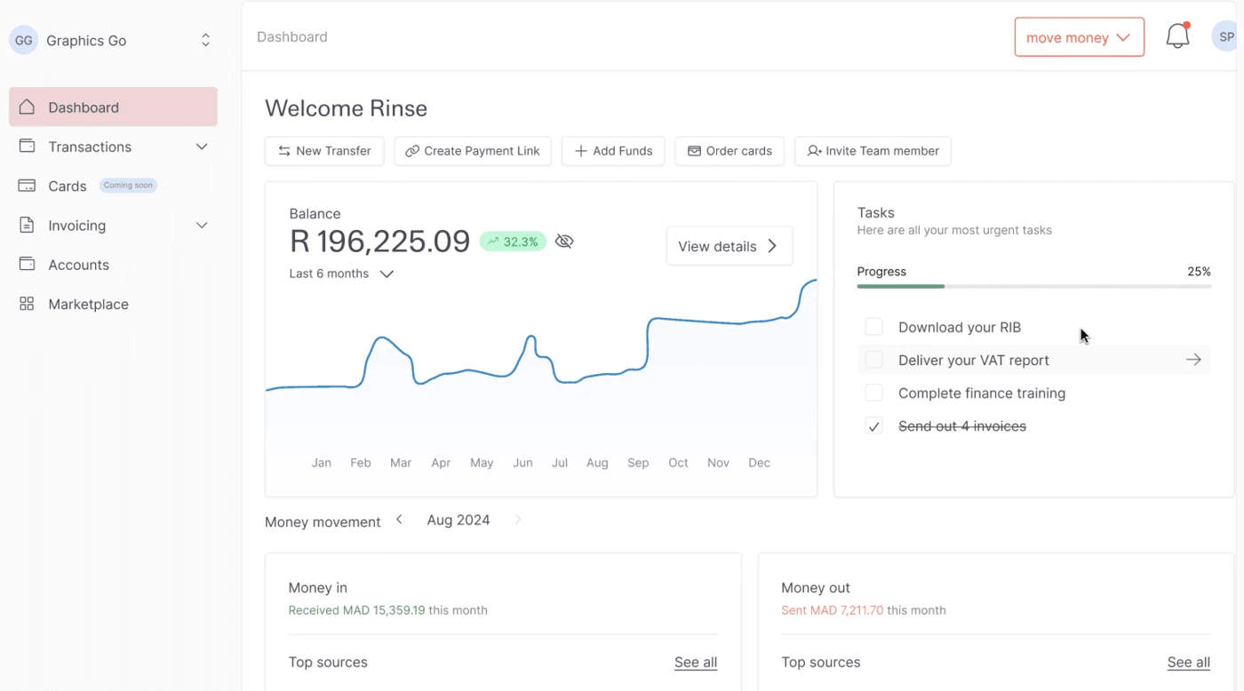Click Invite Team member

tap(873, 151)
